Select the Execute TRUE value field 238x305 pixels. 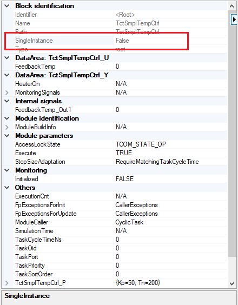click(x=170, y=153)
